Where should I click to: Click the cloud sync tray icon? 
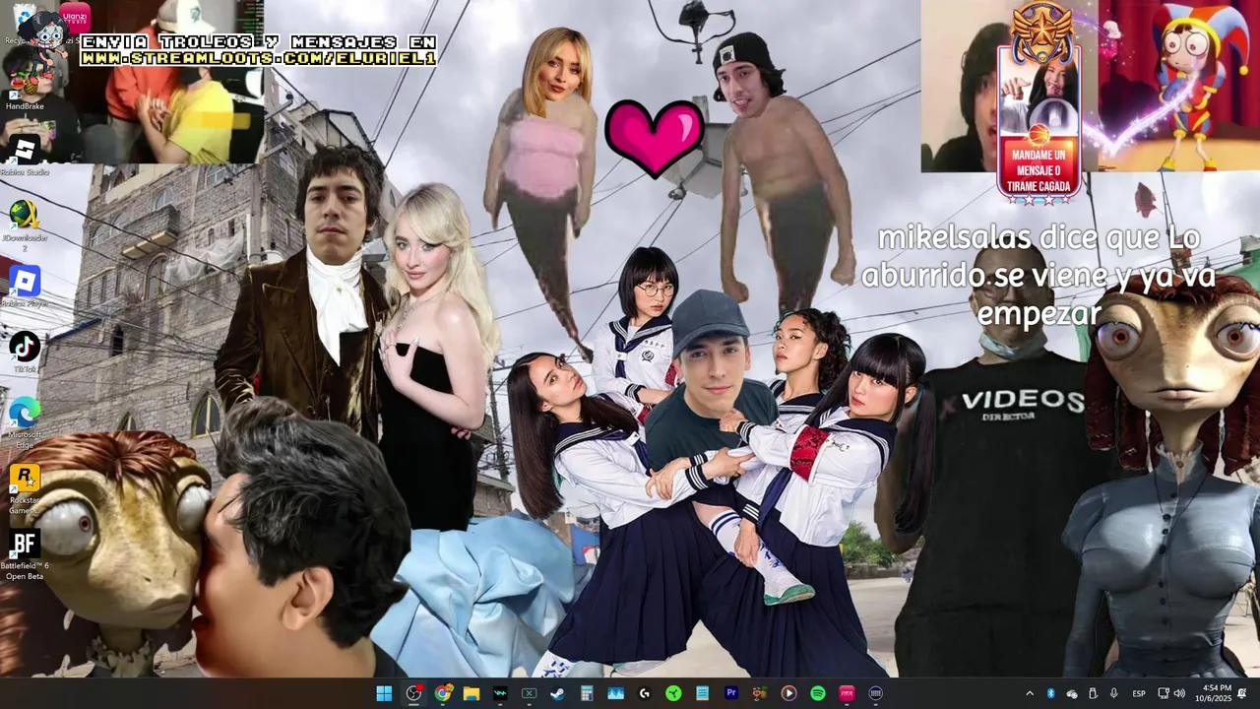[1072, 693]
